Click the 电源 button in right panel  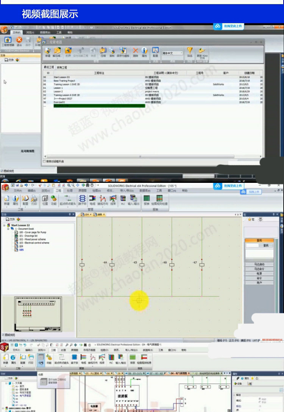tap(259, 274)
